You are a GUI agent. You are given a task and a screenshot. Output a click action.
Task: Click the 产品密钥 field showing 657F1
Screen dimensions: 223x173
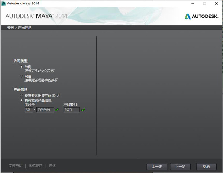(x=71, y=110)
